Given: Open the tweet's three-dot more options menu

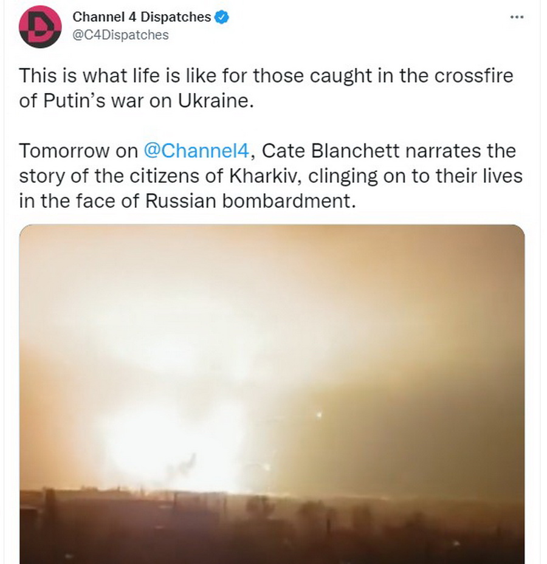Looking at the screenshot, I should [x=517, y=17].
